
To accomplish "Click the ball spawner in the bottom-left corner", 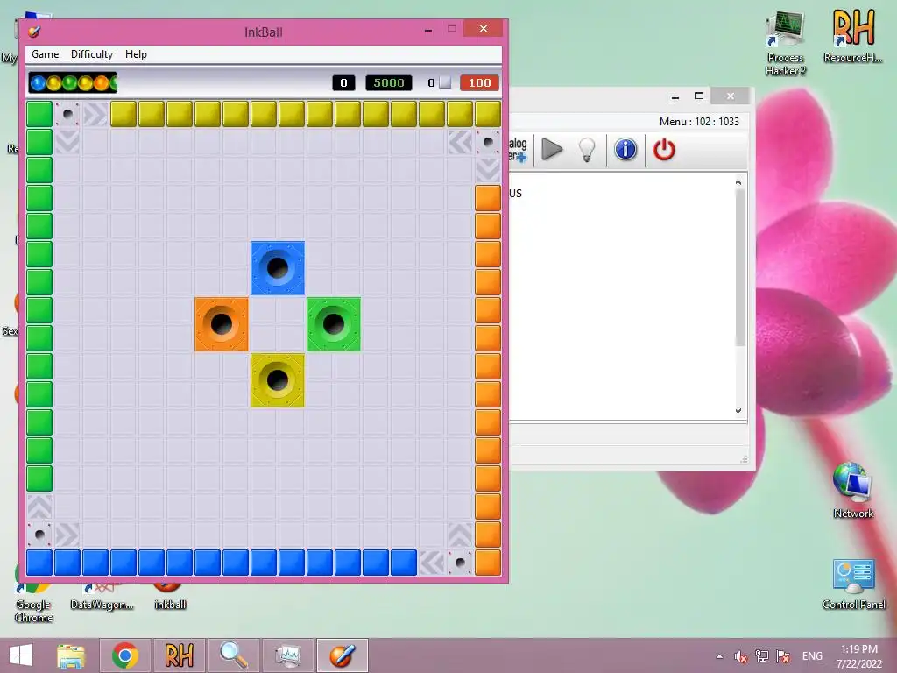I will [39, 535].
